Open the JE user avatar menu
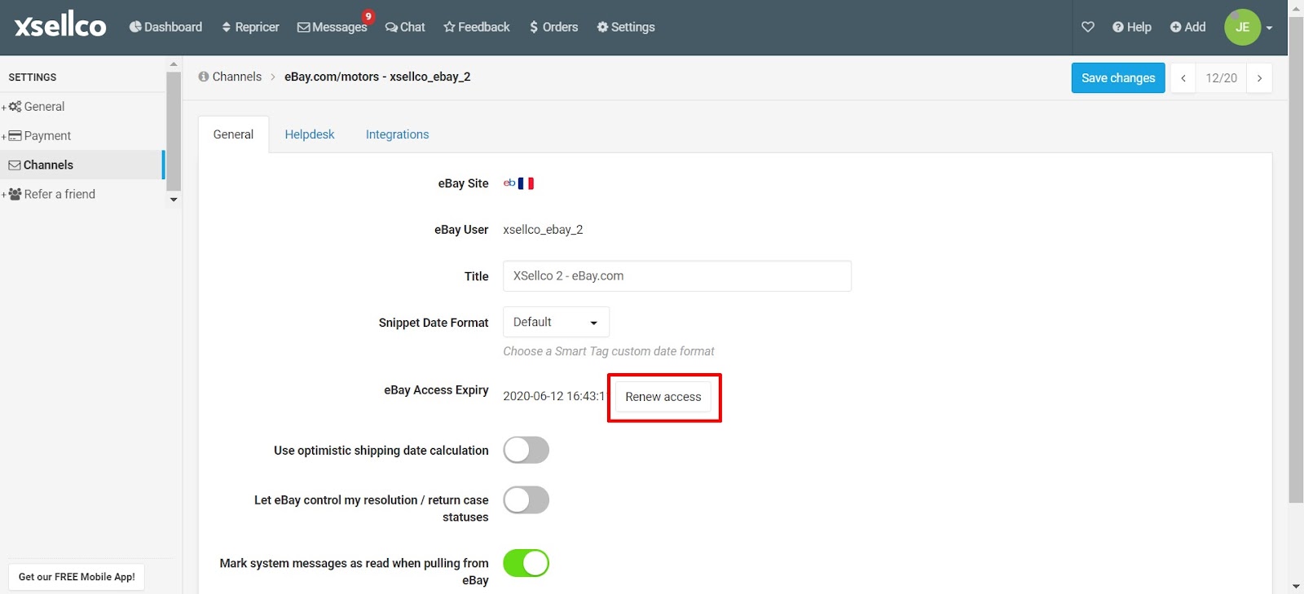The height and width of the screenshot is (594, 1304). coord(1242,27)
